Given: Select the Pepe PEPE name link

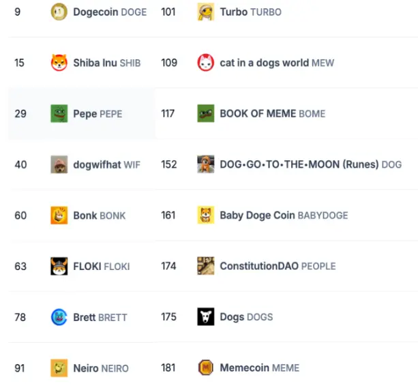Looking at the screenshot, I should pyautogui.click(x=98, y=114).
